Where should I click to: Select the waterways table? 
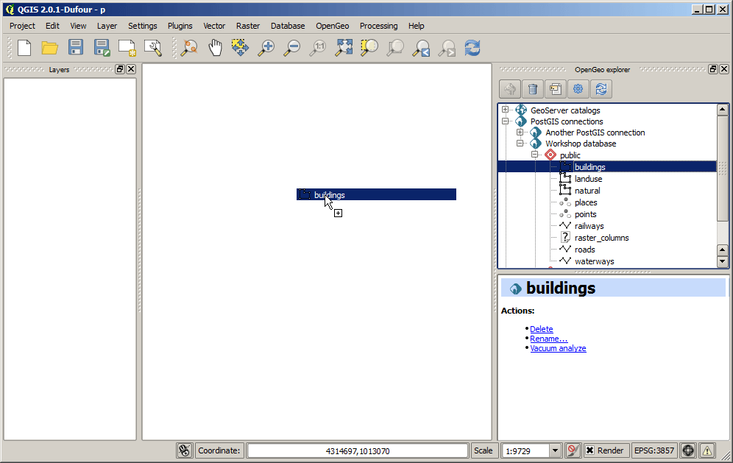click(x=594, y=261)
